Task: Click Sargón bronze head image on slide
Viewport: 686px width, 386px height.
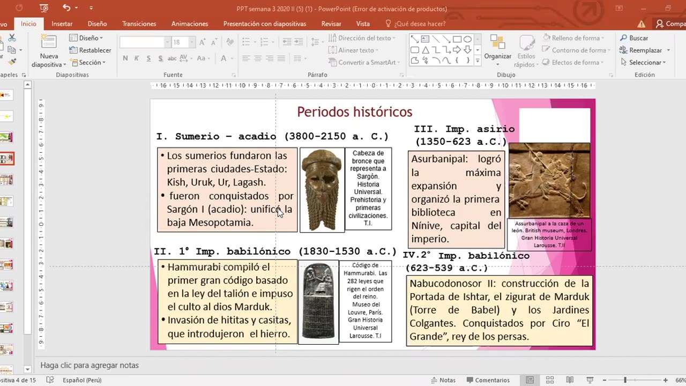Action: coord(322,190)
